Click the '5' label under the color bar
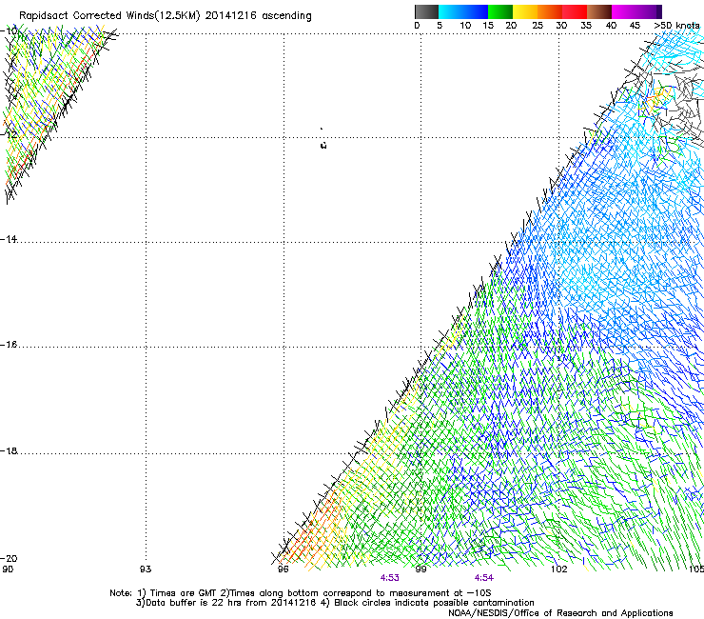704x619 pixels. point(440,26)
